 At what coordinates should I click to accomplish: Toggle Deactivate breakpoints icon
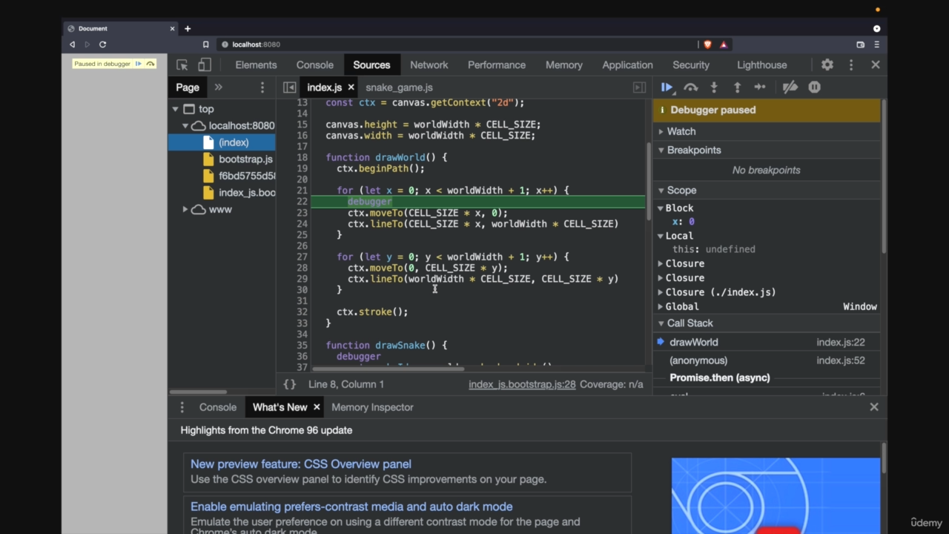point(790,88)
